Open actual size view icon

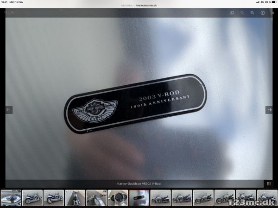232,13
